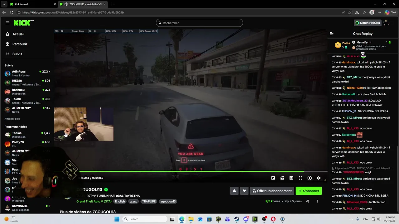Click the user avatar at top right
Image resolution: width=399 pixels, height=224 pixels.
pos(387,23)
